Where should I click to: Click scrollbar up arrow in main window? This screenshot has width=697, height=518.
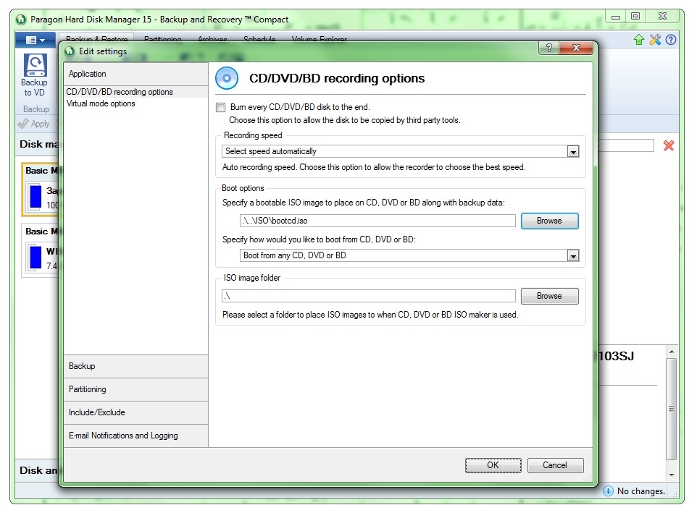coord(671,352)
